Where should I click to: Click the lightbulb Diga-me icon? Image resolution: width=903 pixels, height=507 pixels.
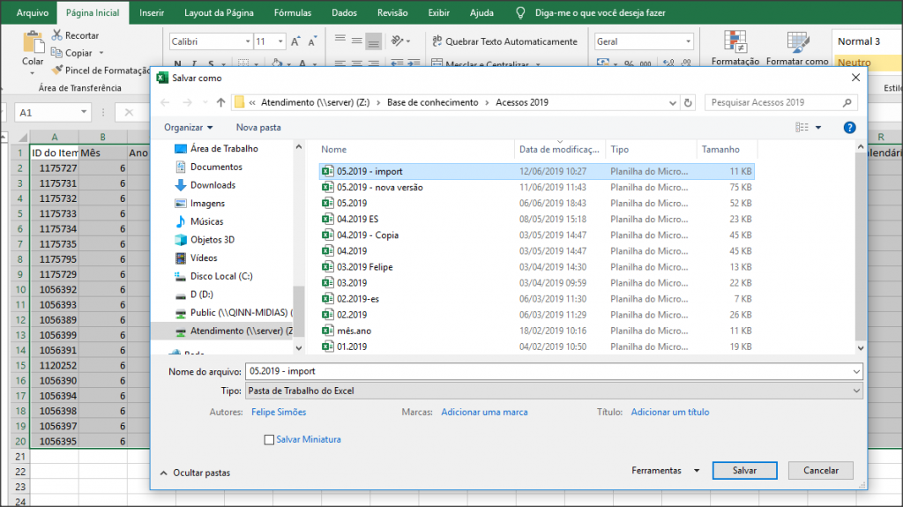(x=520, y=12)
